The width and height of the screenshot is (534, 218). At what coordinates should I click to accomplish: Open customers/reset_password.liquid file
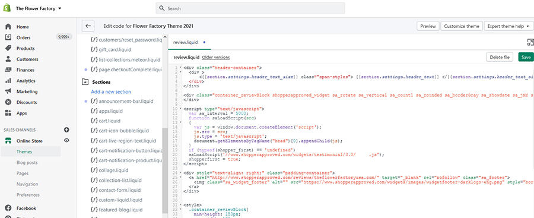127,40
